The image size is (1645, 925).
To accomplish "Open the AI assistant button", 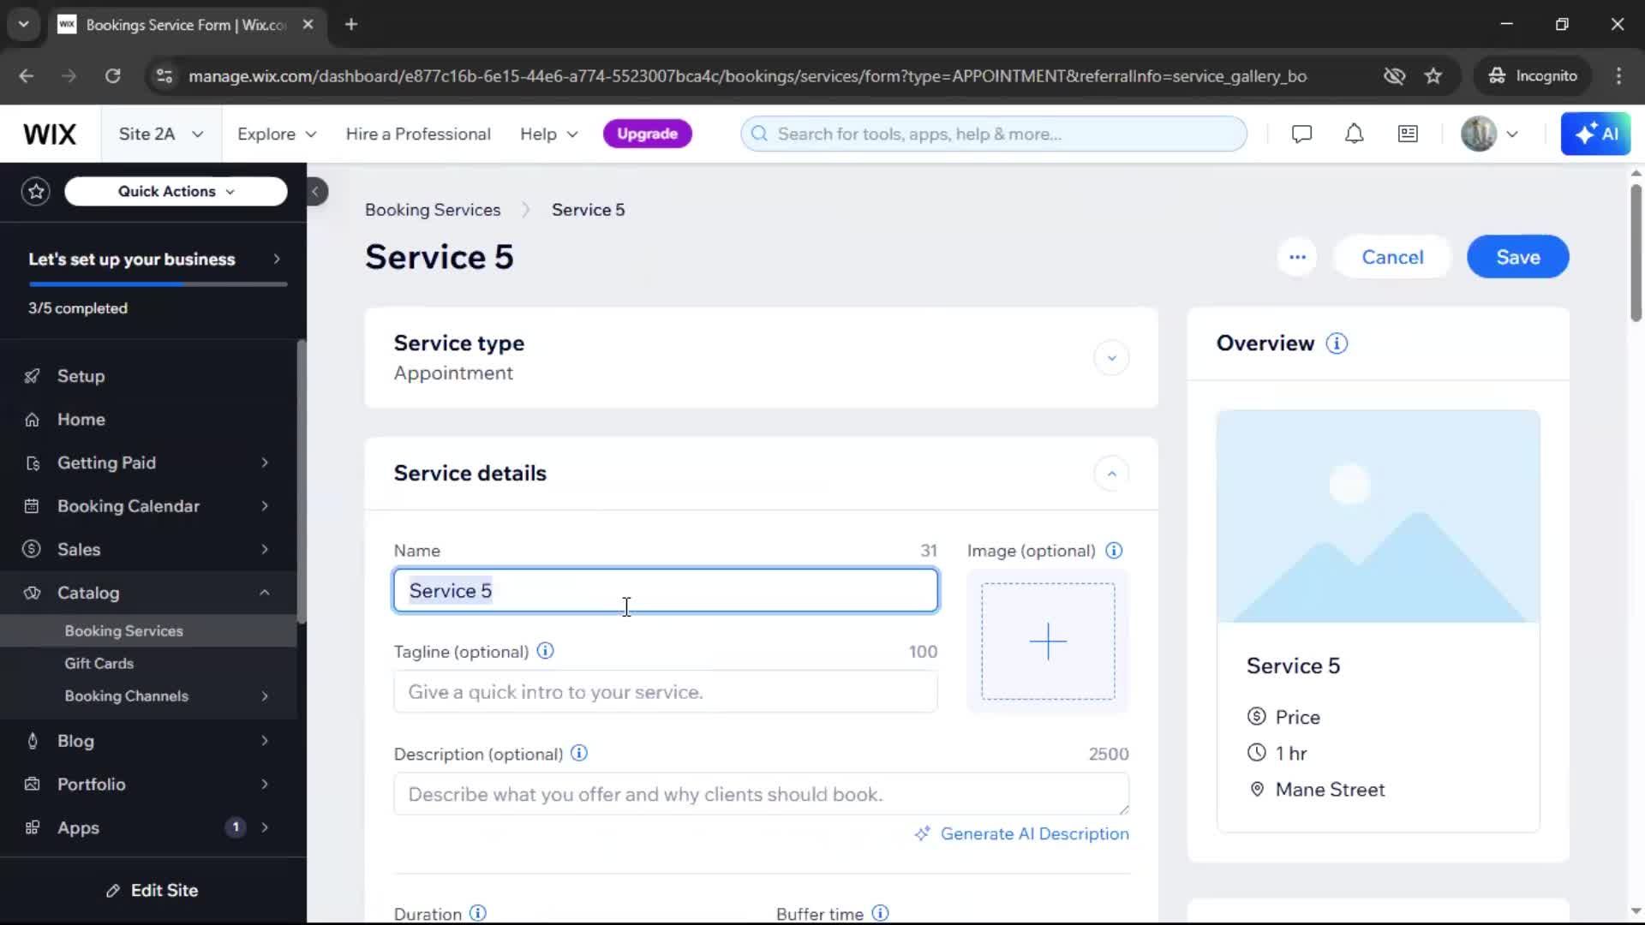I will [1595, 134].
